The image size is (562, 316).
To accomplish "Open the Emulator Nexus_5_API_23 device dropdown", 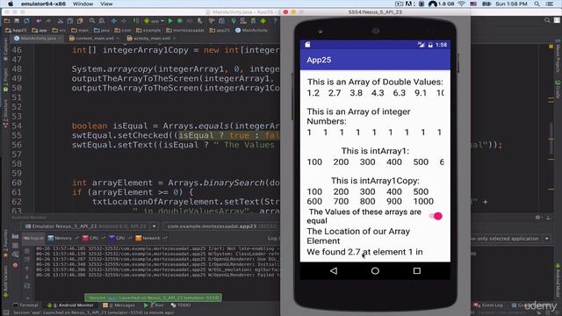I will pyautogui.click(x=90, y=226).
